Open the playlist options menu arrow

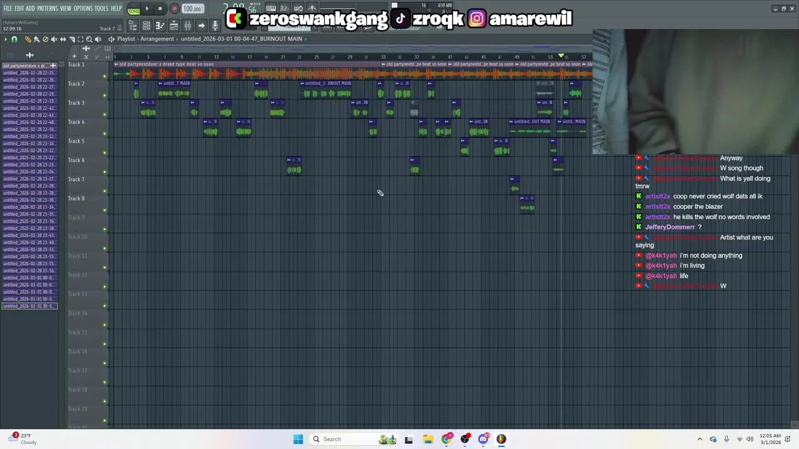pyautogui.click(x=6, y=39)
